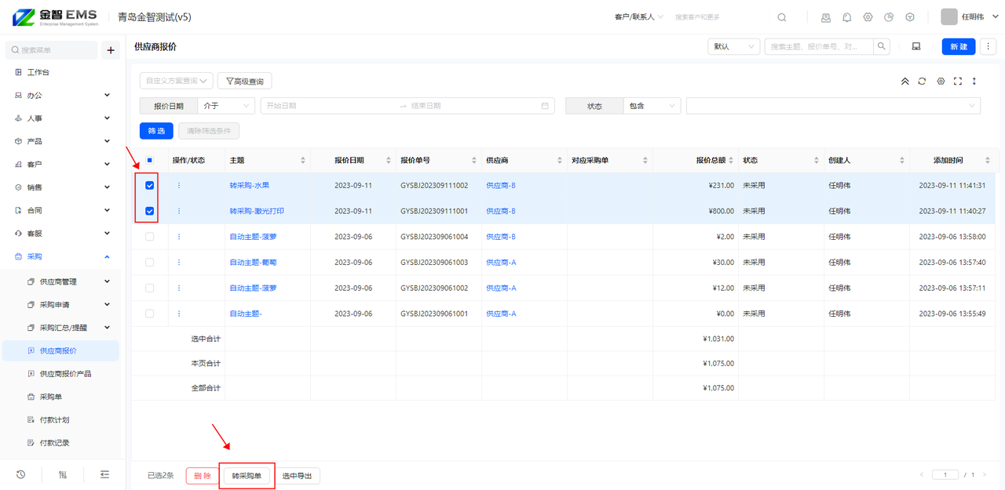This screenshot has width=1005, height=490.
Task: Click the blue 筛选 button
Action: click(156, 131)
